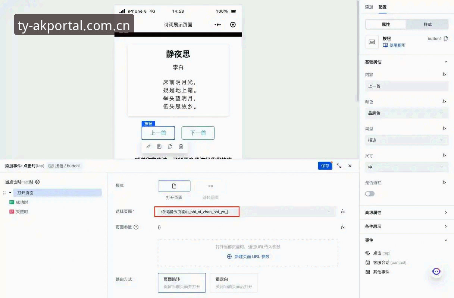Viewport: 454px width, 298px height.
Task: Toggle the 是否通栏 switch
Action: [x=370, y=194]
